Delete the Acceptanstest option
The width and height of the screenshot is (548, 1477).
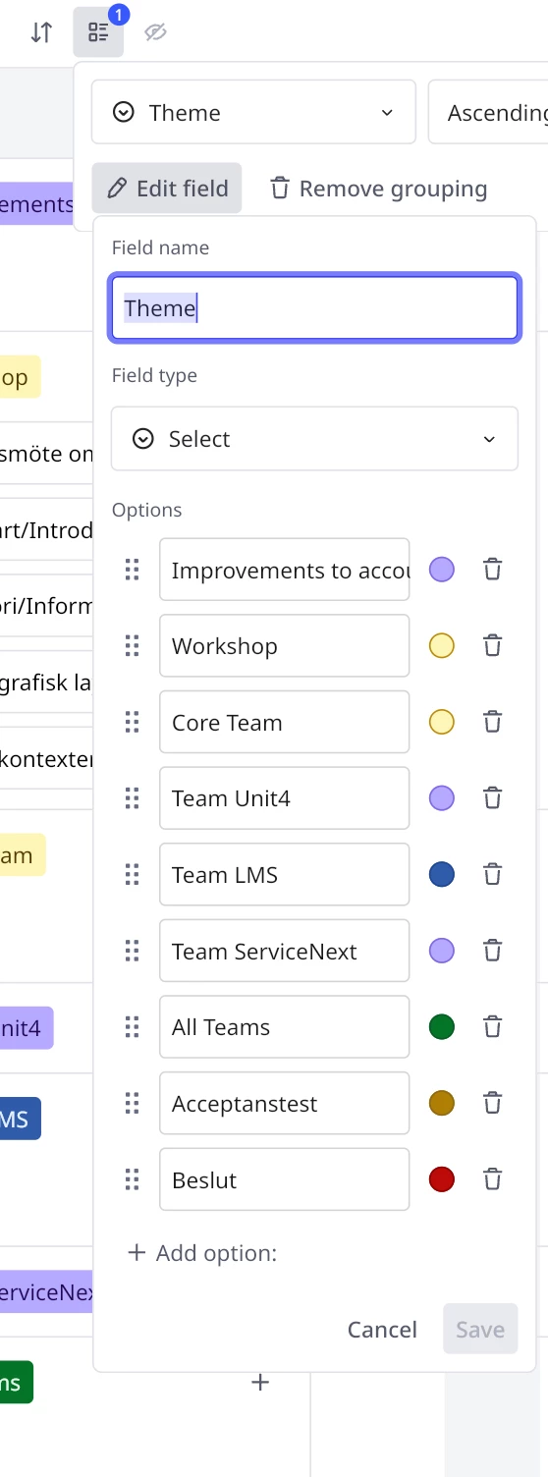point(493,1103)
